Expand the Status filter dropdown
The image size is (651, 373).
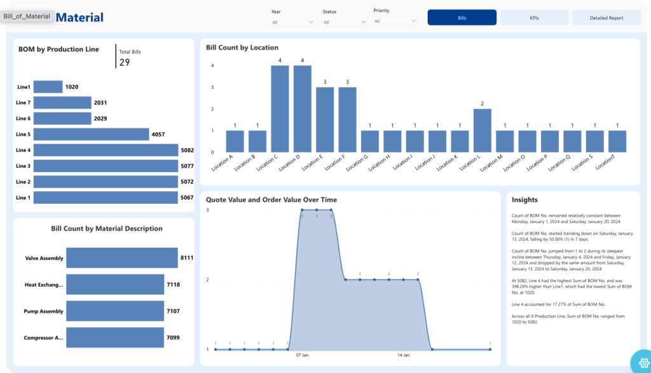[x=344, y=22]
